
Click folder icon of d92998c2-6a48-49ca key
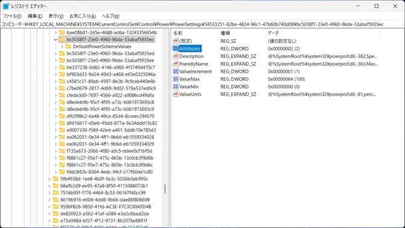click(x=62, y=116)
